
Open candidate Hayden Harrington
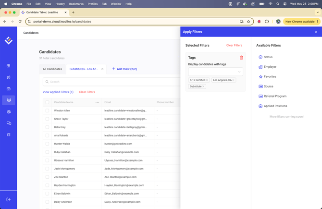point(65,185)
